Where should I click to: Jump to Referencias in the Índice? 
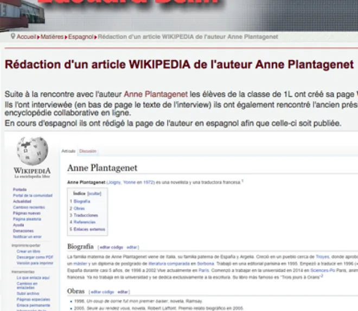pos(85,222)
